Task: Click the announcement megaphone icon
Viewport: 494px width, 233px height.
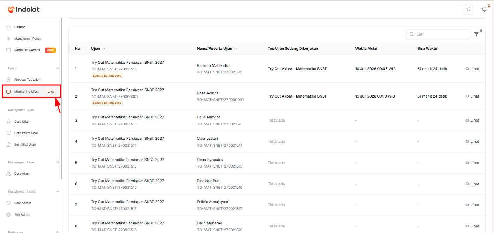Action: point(468,9)
